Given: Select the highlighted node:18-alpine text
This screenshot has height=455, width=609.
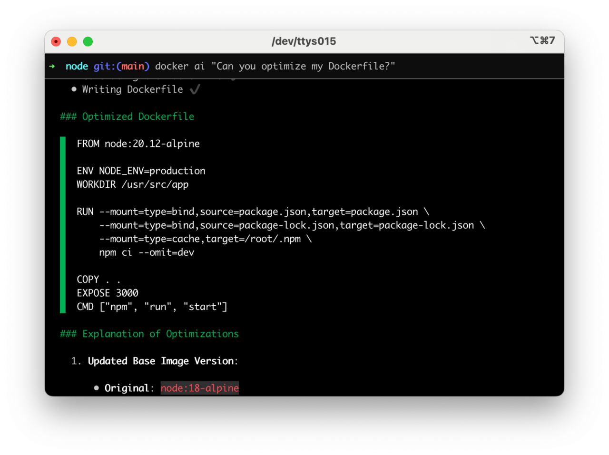Looking at the screenshot, I should tap(199, 387).
